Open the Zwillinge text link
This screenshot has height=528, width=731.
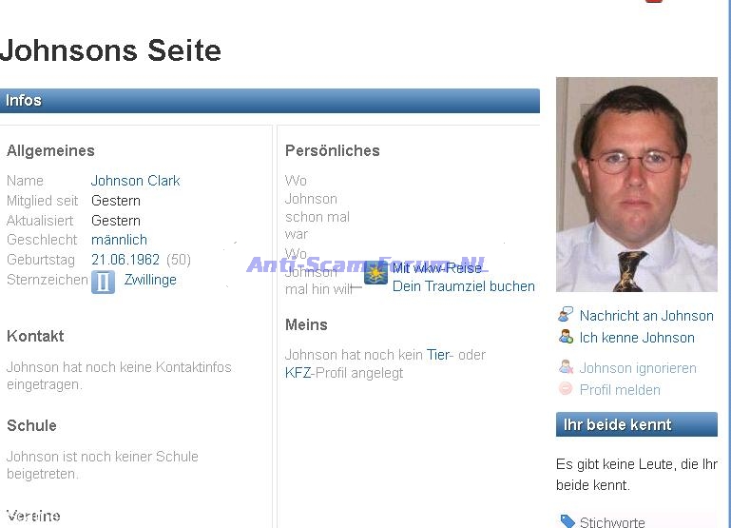tap(150, 280)
